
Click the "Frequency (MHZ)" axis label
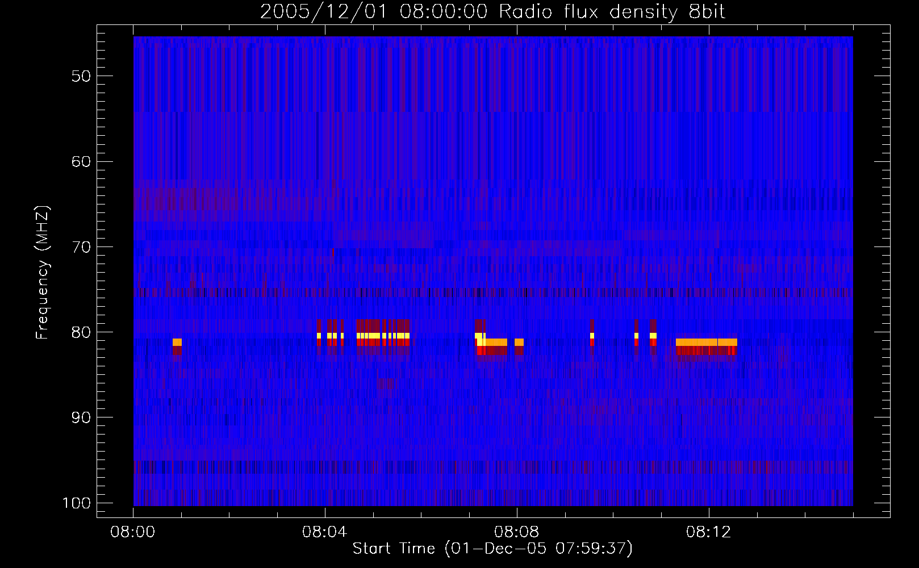(x=43, y=273)
